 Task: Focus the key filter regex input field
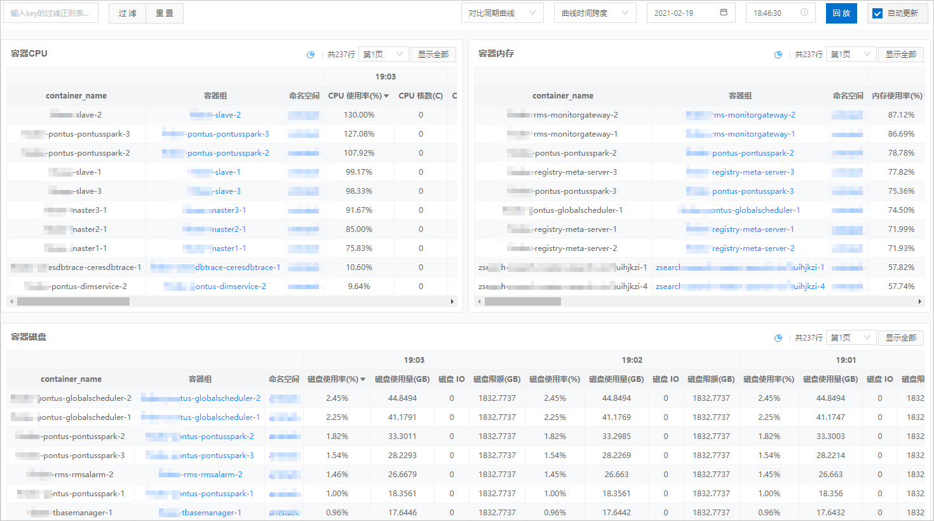(51, 13)
